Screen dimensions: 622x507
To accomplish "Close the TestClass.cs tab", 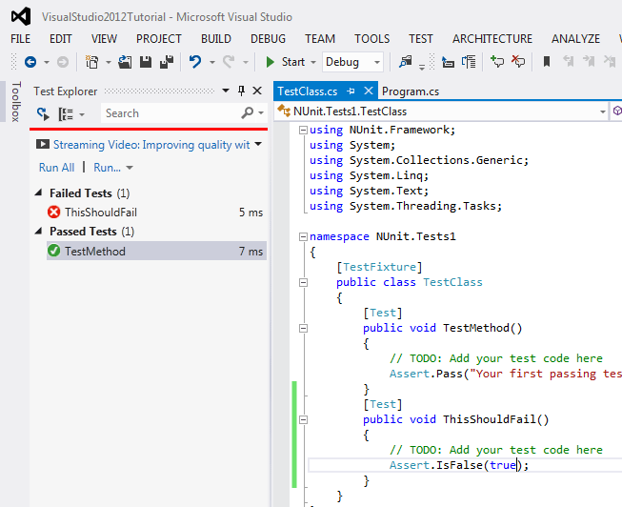I will pos(369,91).
